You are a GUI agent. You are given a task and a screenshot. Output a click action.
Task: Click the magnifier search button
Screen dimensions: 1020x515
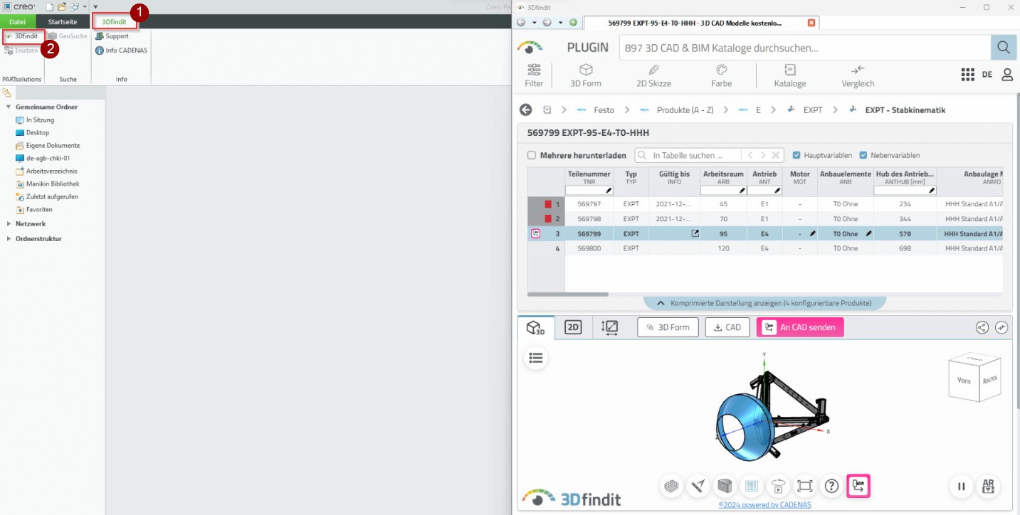pos(1003,48)
